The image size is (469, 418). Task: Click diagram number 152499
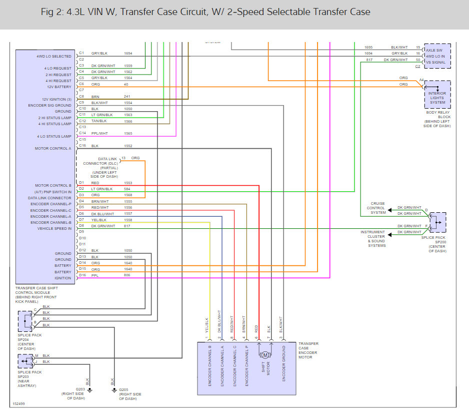(18, 404)
